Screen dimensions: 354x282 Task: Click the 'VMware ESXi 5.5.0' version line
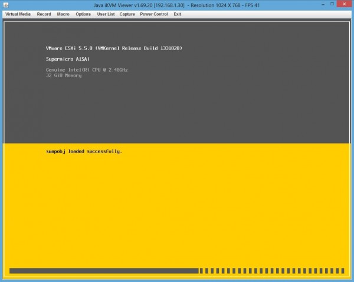tap(114, 48)
